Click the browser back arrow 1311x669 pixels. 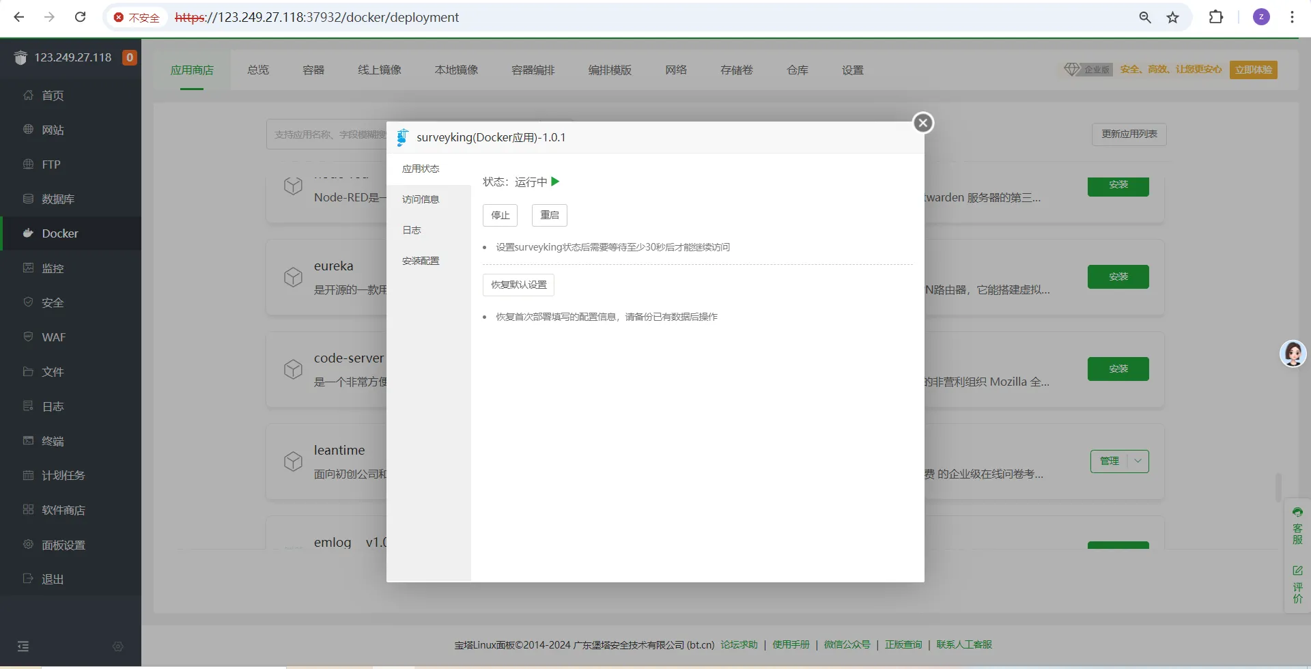[x=19, y=17]
